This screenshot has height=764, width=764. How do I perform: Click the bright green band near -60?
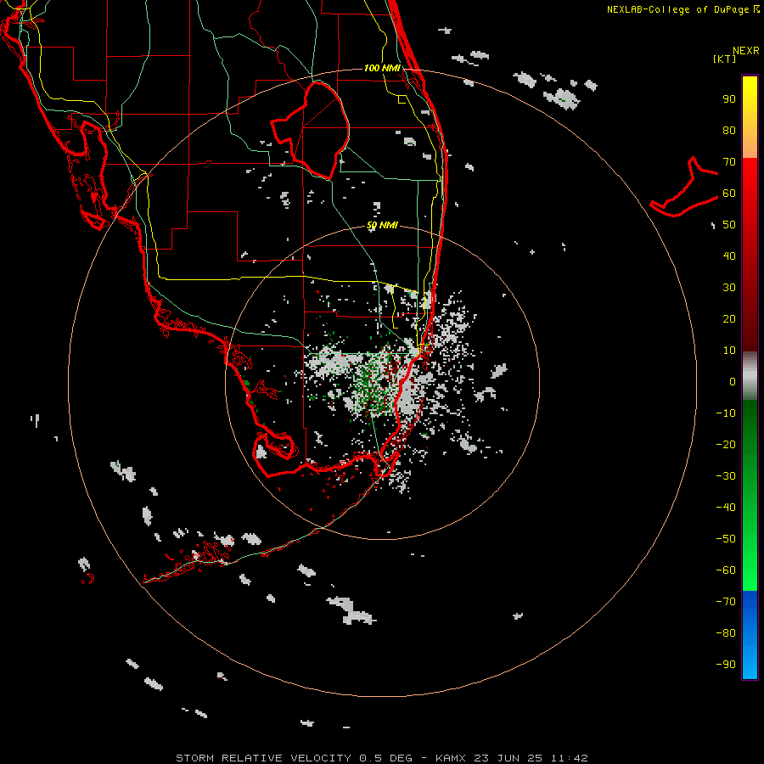(x=750, y=570)
